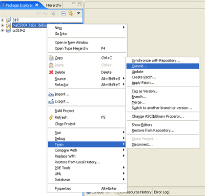The width and height of the screenshot is (205, 196).
Task: Open the Debug submenu
Action: [x=87, y=138]
